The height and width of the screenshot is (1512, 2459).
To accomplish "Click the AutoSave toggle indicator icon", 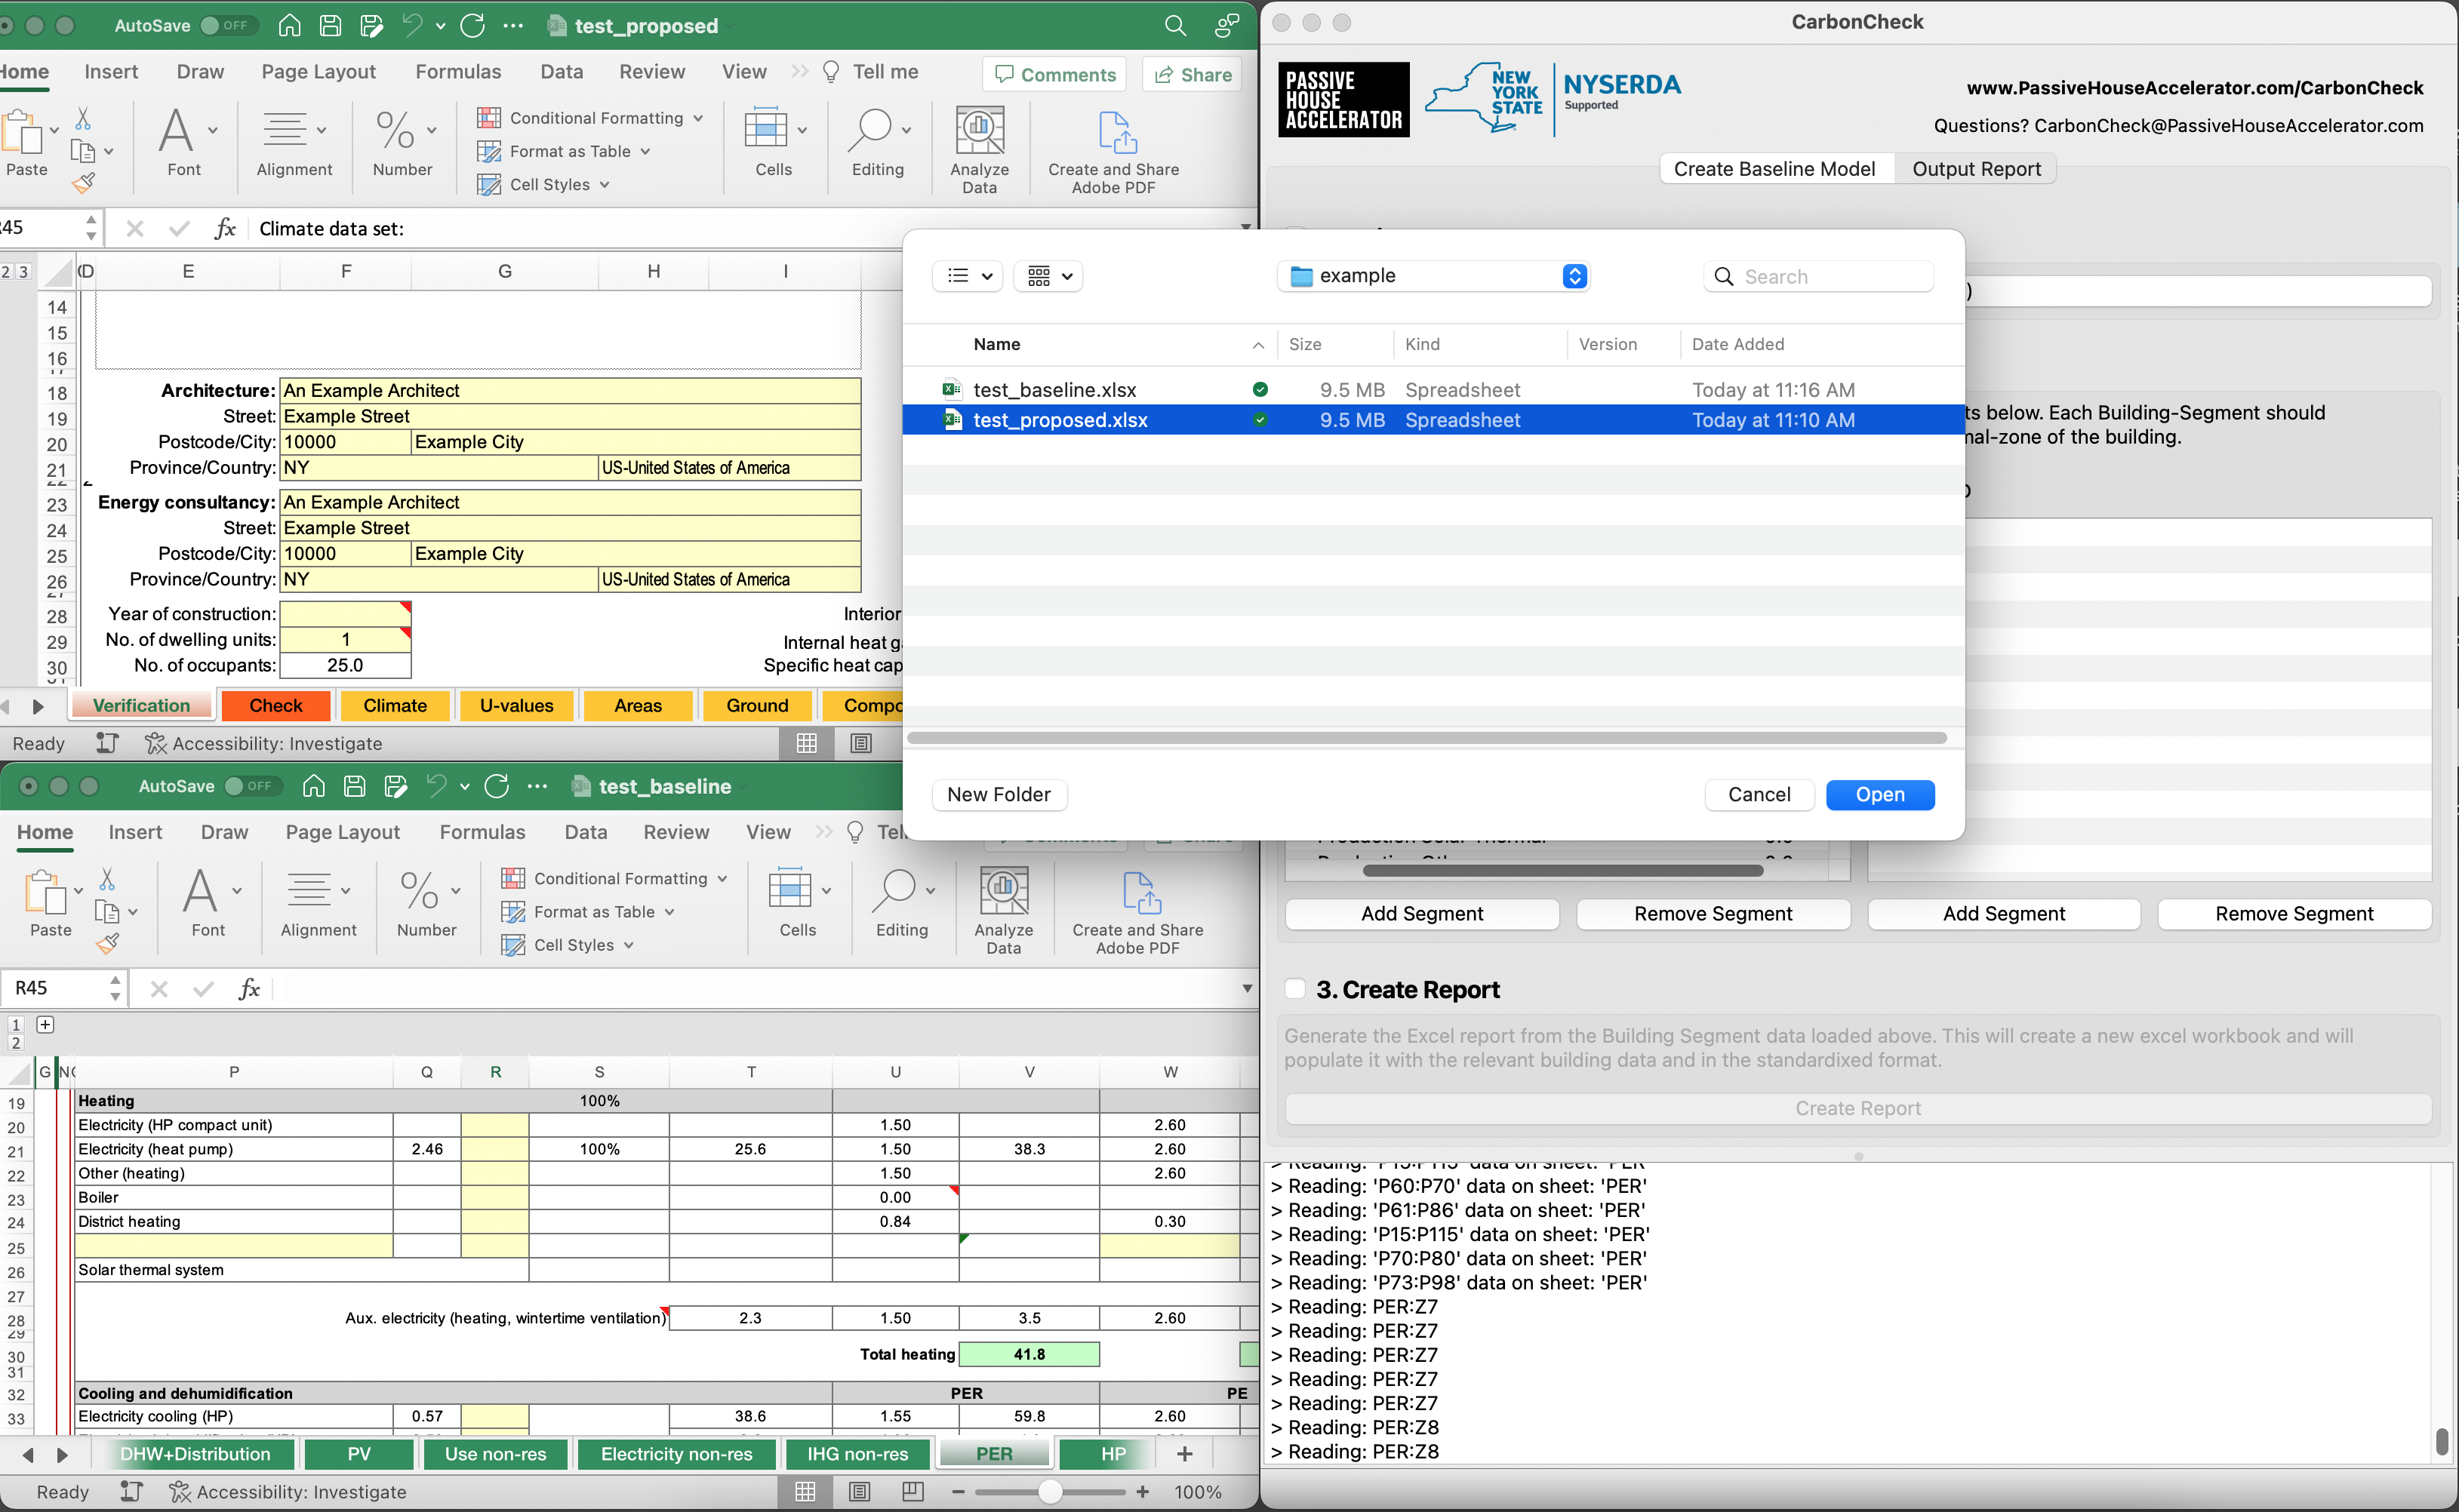I will [x=229, y=25].
